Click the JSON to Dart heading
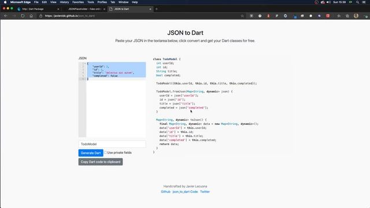The height and width of the screenshot is (208, 370). coord(185,33)
